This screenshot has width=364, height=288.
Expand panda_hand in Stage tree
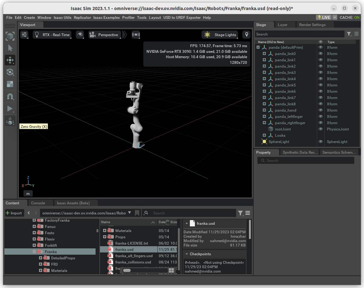click(x=264, y=110)
